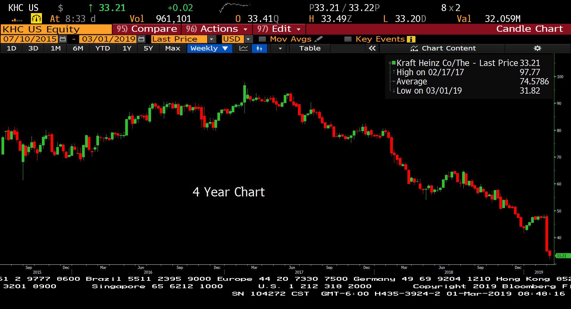Screen dimensions: 571x309
Task: Click the '2017' year label on time axis
Action: (299, 272)
